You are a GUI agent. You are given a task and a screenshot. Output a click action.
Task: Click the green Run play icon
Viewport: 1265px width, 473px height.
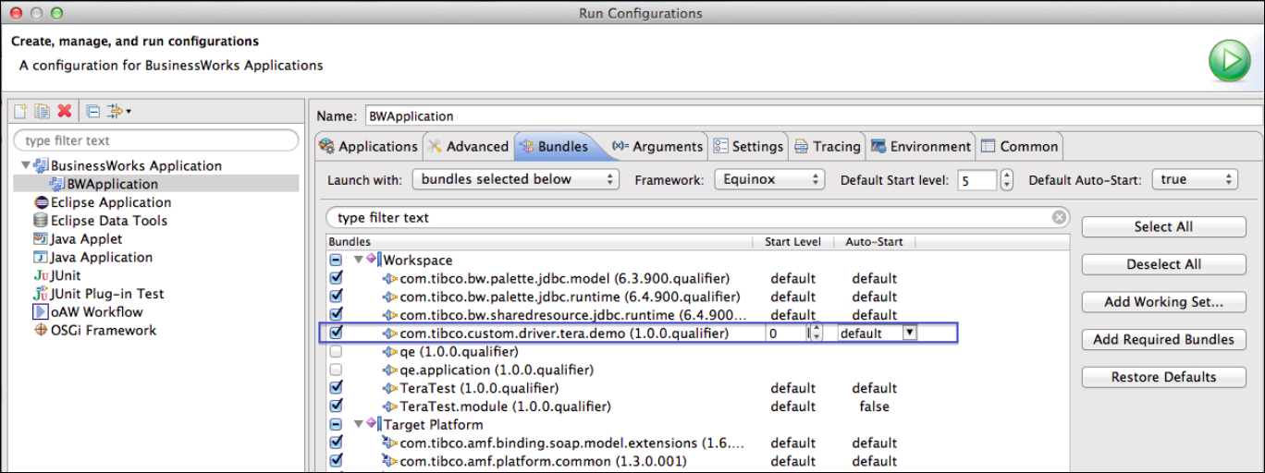(1229, 62)
